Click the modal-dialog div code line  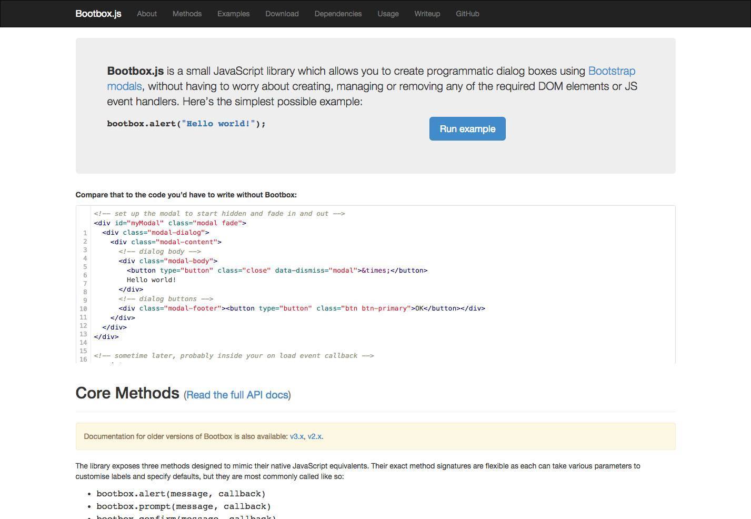tap(156, 233)
